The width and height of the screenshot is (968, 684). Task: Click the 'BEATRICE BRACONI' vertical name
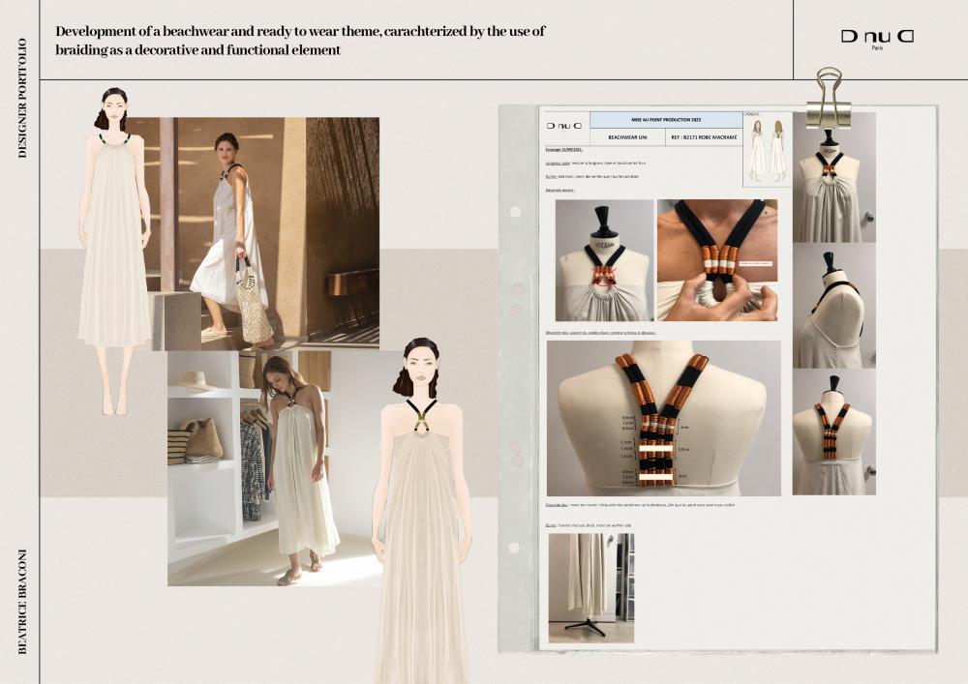tap(22, 601)
